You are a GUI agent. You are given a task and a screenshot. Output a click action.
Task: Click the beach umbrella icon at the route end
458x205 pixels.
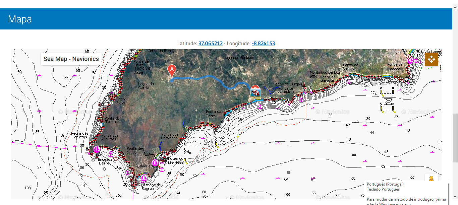[x=256, y=94]
